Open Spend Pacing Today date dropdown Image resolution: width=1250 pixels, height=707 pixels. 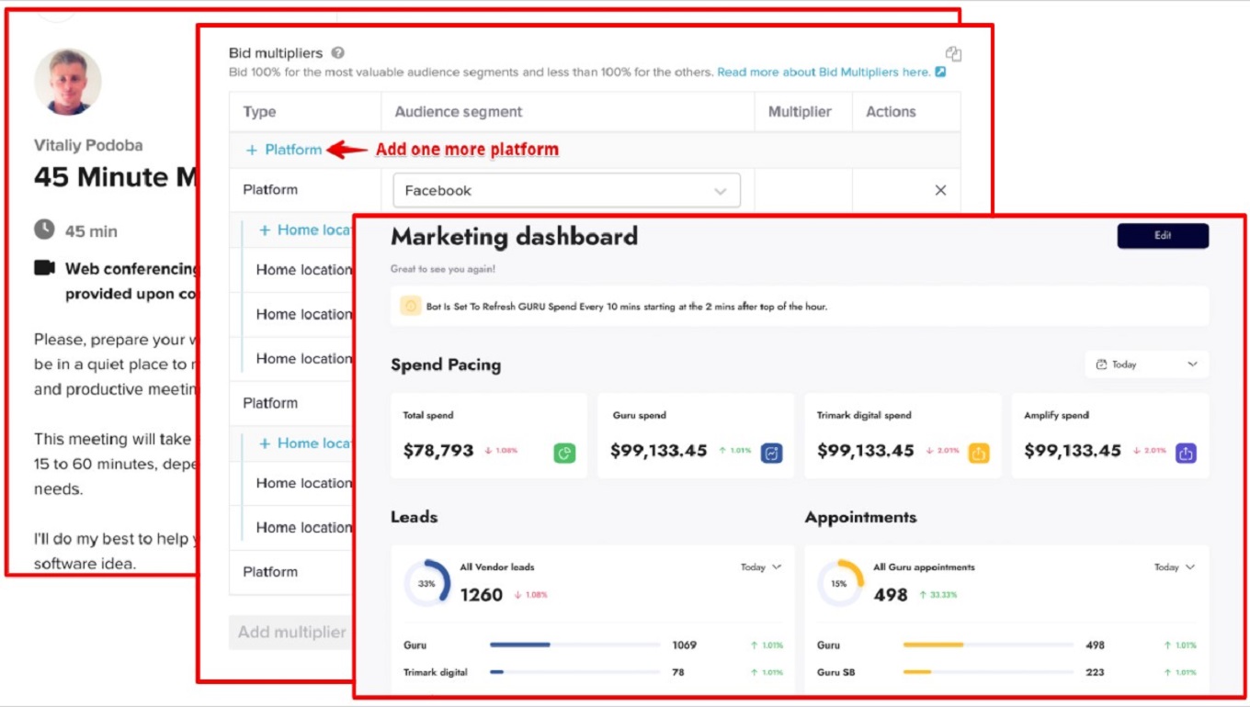pos(1146,365)
